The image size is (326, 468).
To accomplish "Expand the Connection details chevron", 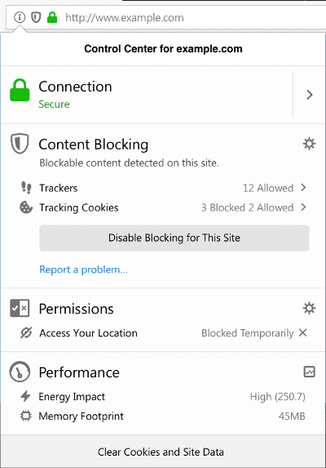I will 310,95.
